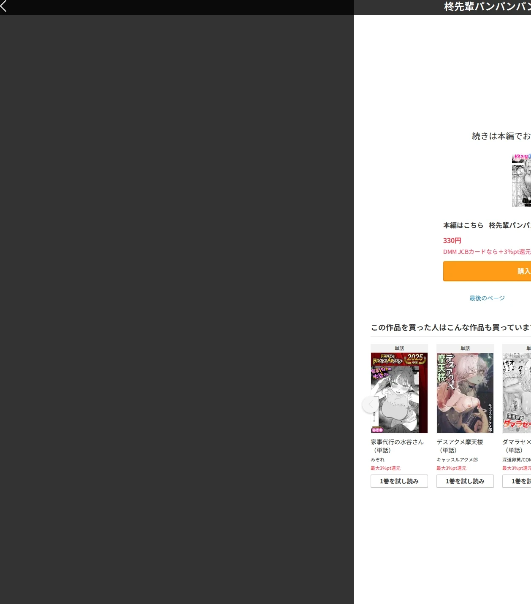531x604 pixels.
Task: Click the FANZA Books Award 2025 badge
Action: tap(399, 359)
